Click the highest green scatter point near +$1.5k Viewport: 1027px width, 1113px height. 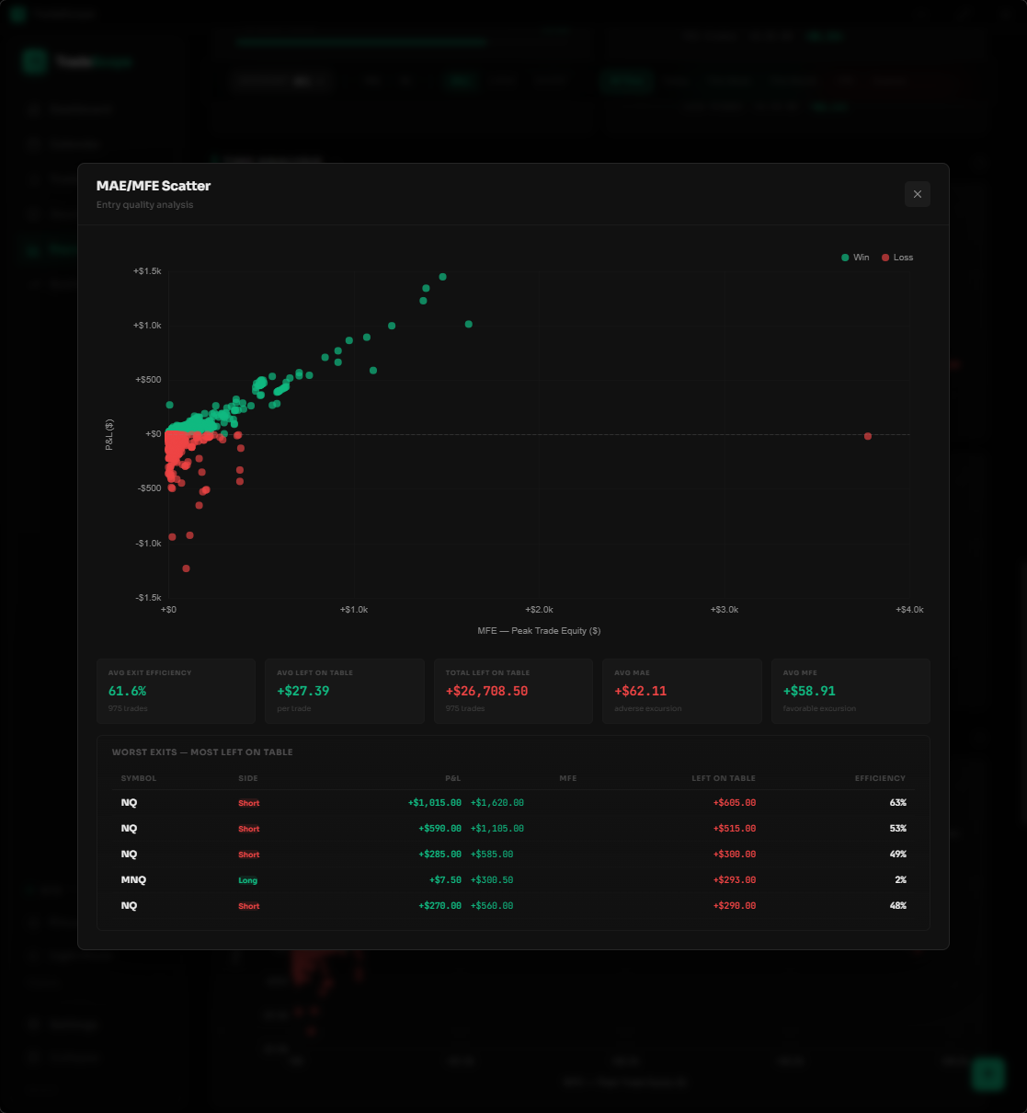coord(443,275)
